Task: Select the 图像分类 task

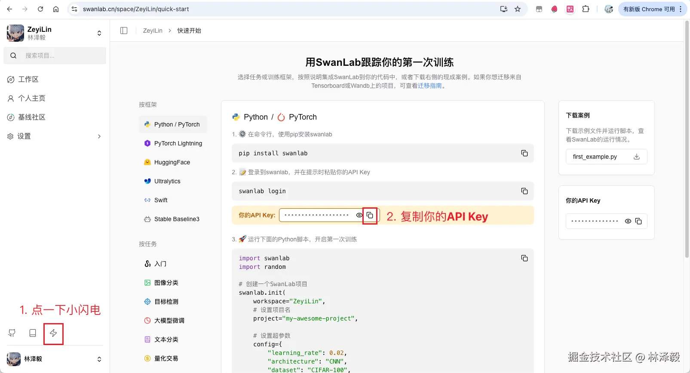Action: click(x=173, y=283)
